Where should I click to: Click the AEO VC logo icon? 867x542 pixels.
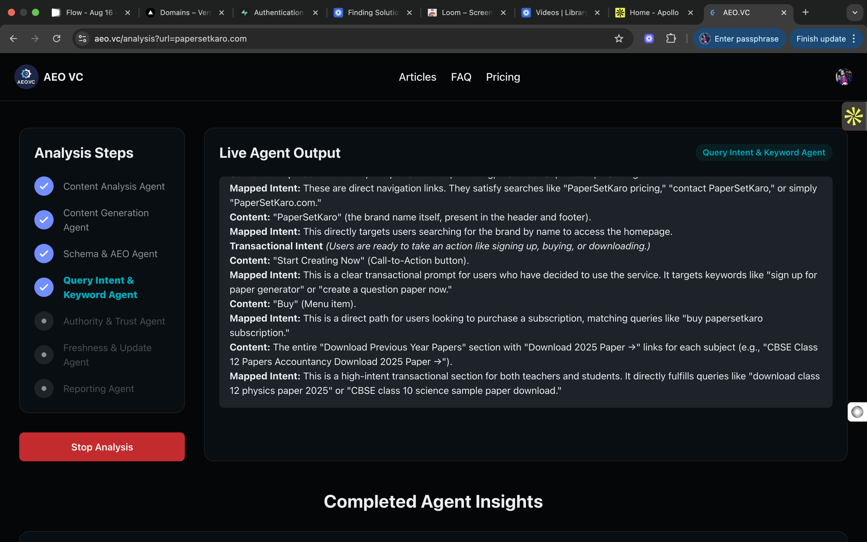pos(26,77)
